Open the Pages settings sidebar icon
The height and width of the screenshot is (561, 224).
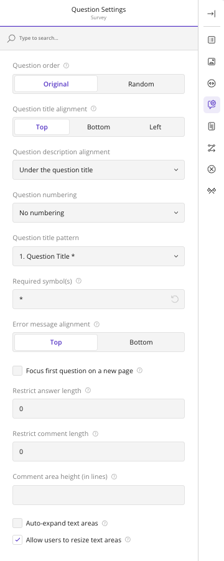[x=212, y=126]
